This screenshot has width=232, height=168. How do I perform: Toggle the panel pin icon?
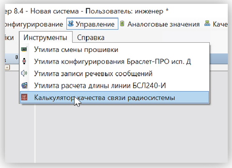click(x=17, y=58)
